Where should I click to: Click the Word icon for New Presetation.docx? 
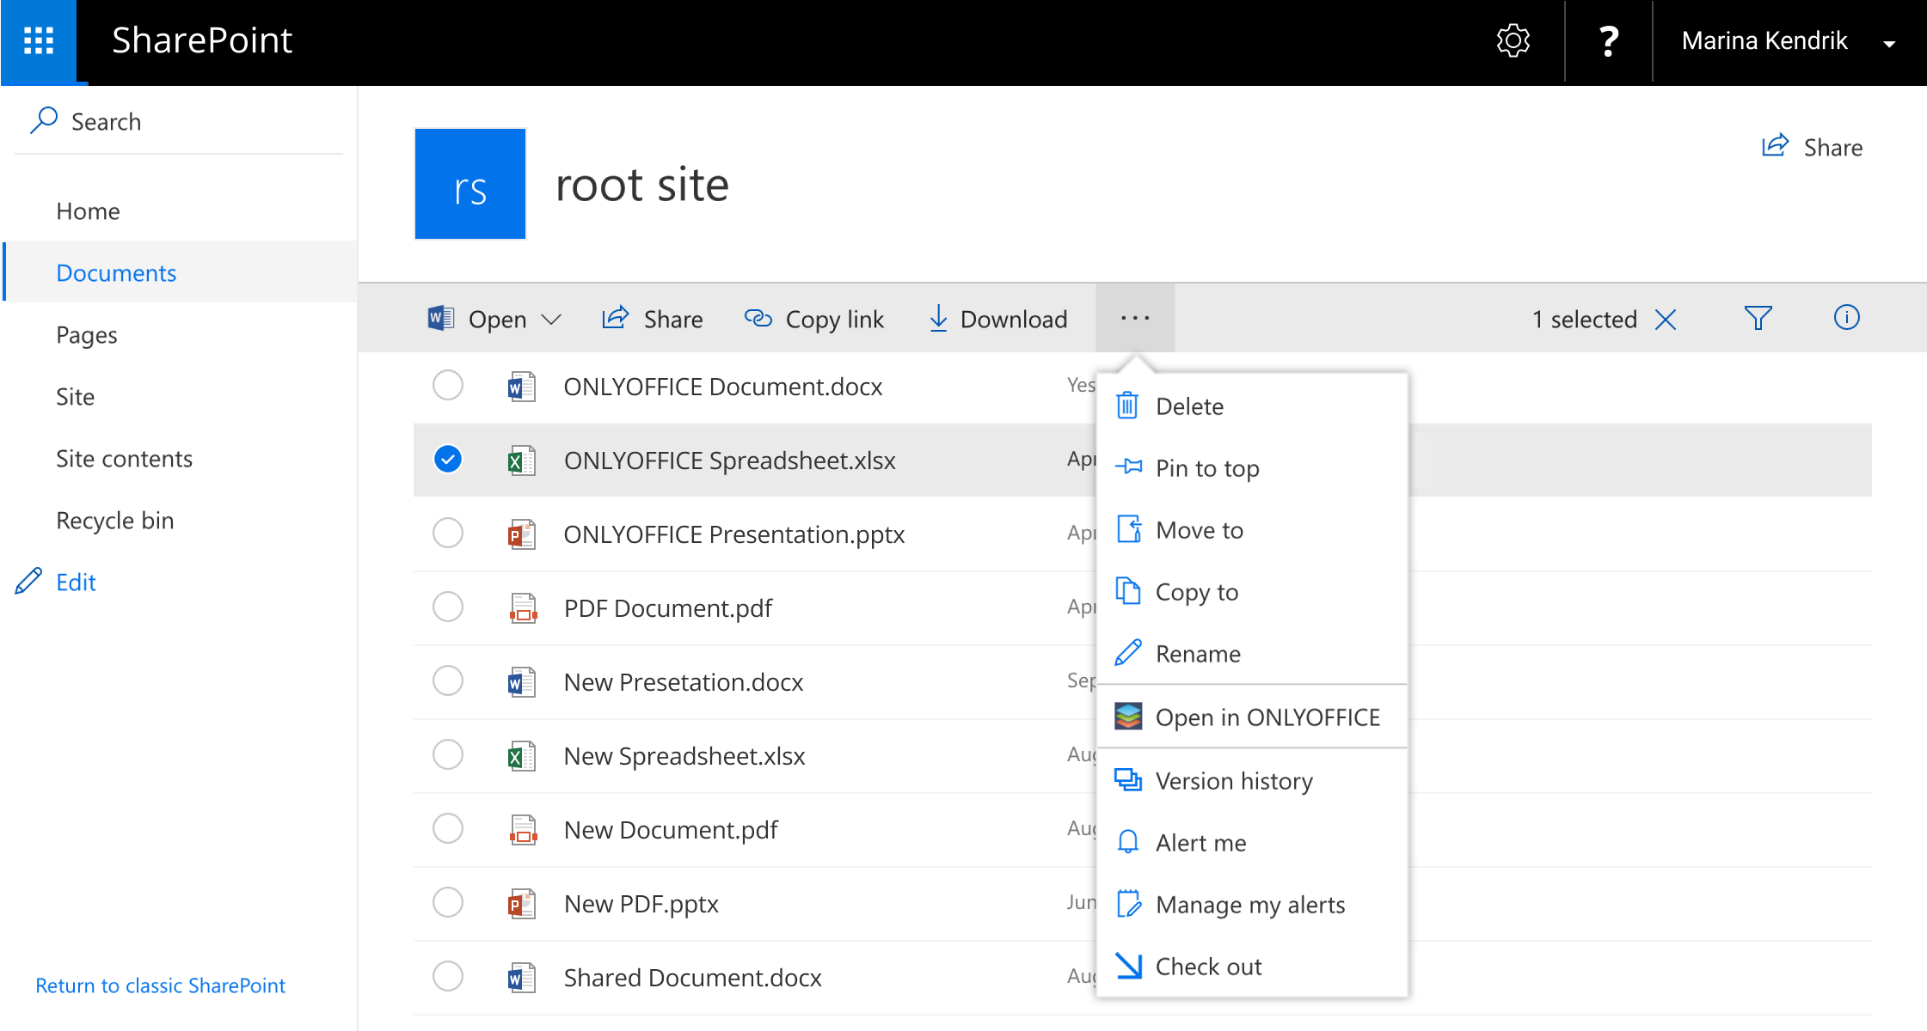[522, 682]
